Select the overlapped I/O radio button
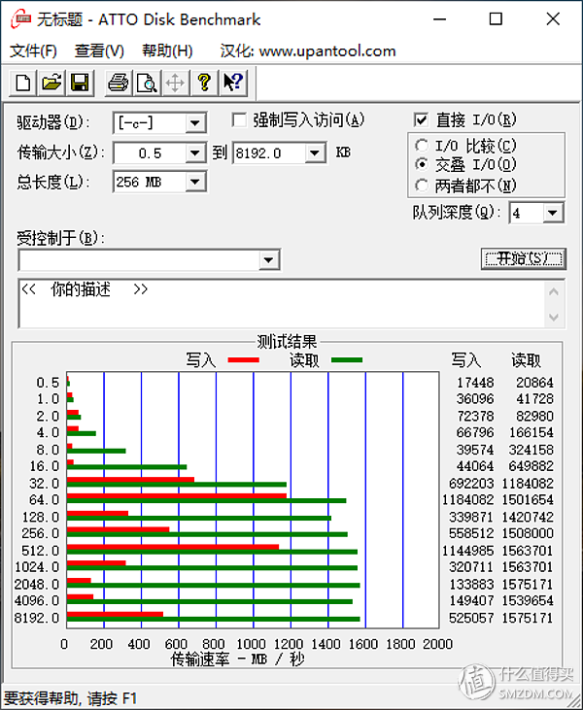The width and height of the screenshot is (583, 710). tap(422, 164)
